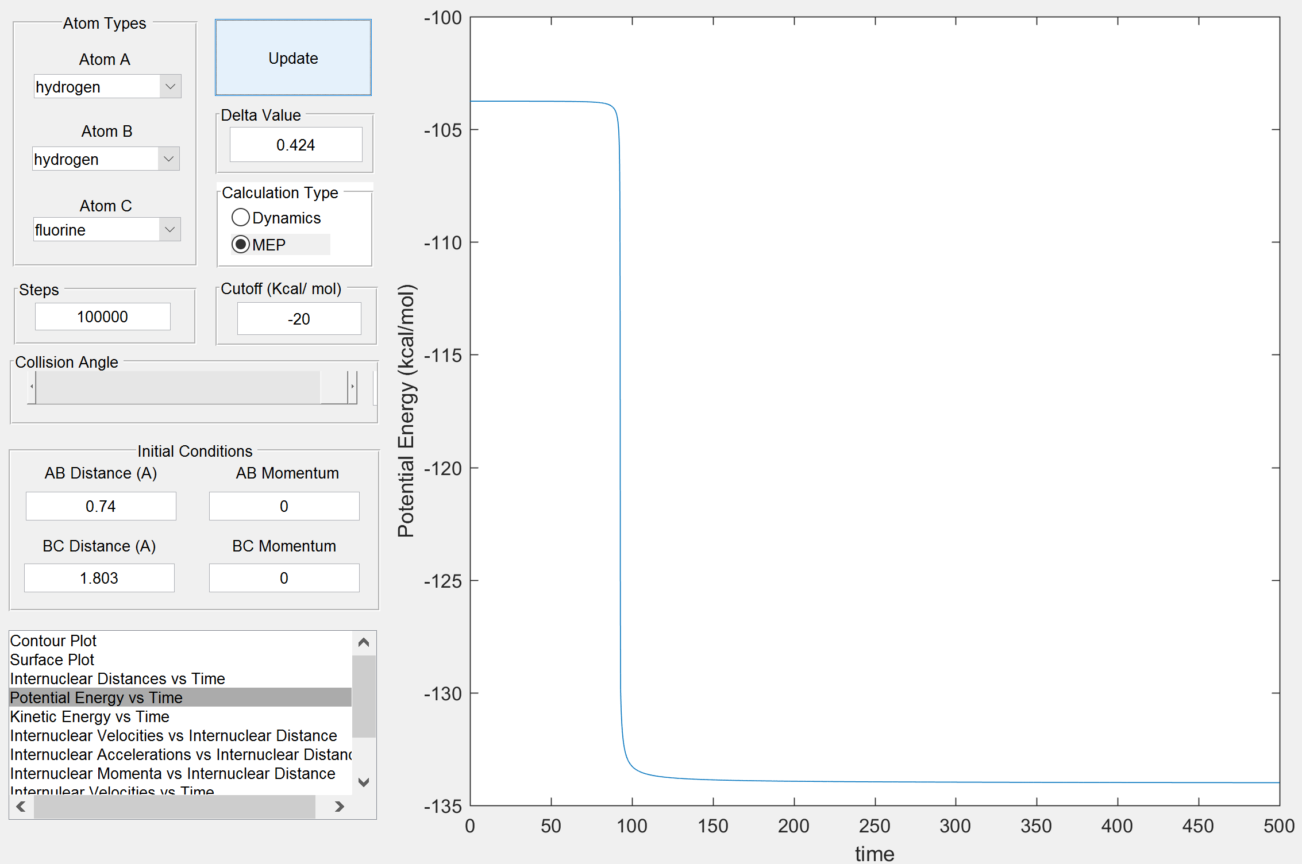Image resolution: width=1302 pixels, height=864 pixels.
Task: Select Internuclear Distances vs Time
Action: 117,678
